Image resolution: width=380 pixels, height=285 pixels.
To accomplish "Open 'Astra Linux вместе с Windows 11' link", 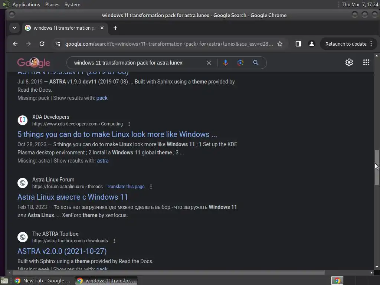I will (x=72, y=197).
